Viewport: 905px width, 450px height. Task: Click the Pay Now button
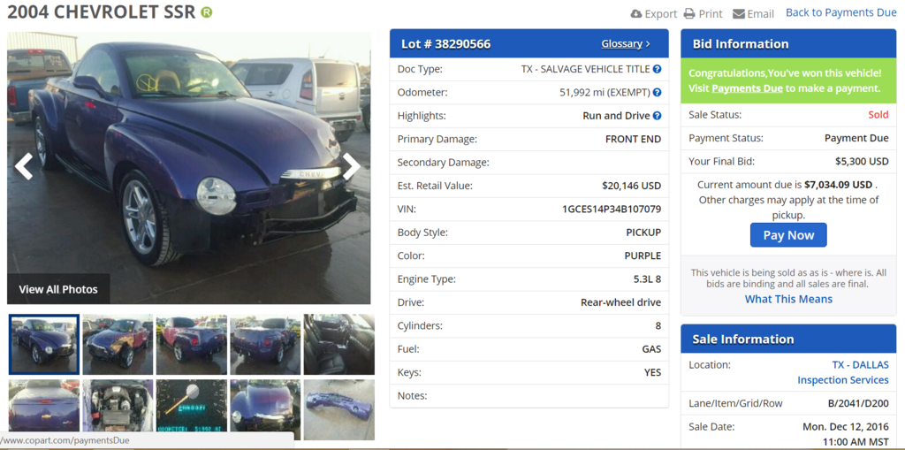[x=788, y=235]
